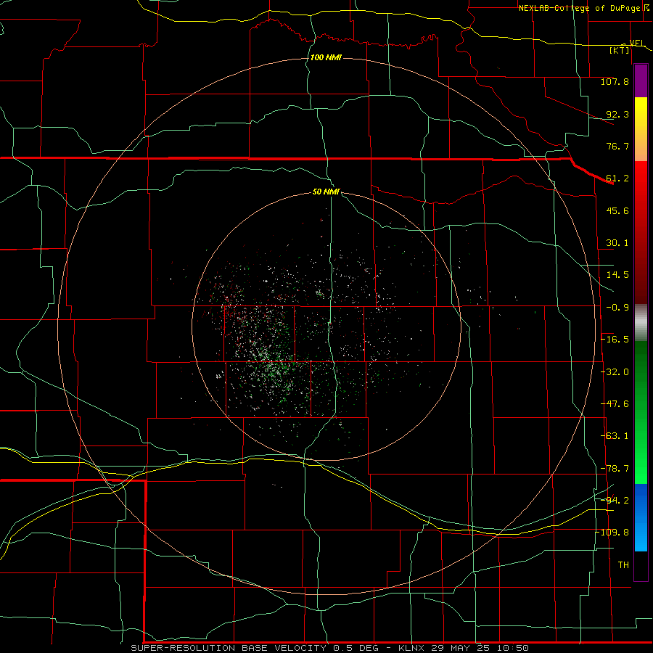
Task: Click the "100 NMI" range ring label
Action: tap(326, 57)
